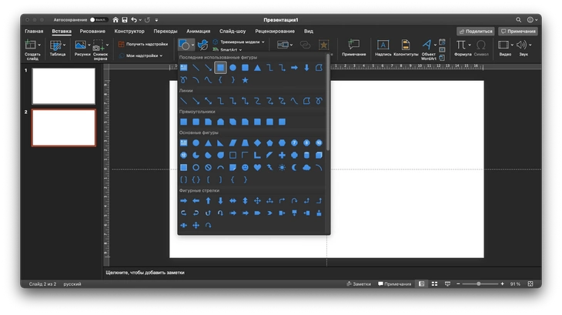Image resolution: width=562 pixels, height=315 pixels.
Task: Select the donut ring shape
Action: point(196,167)
